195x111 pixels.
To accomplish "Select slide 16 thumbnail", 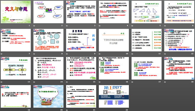I will 114,68.
